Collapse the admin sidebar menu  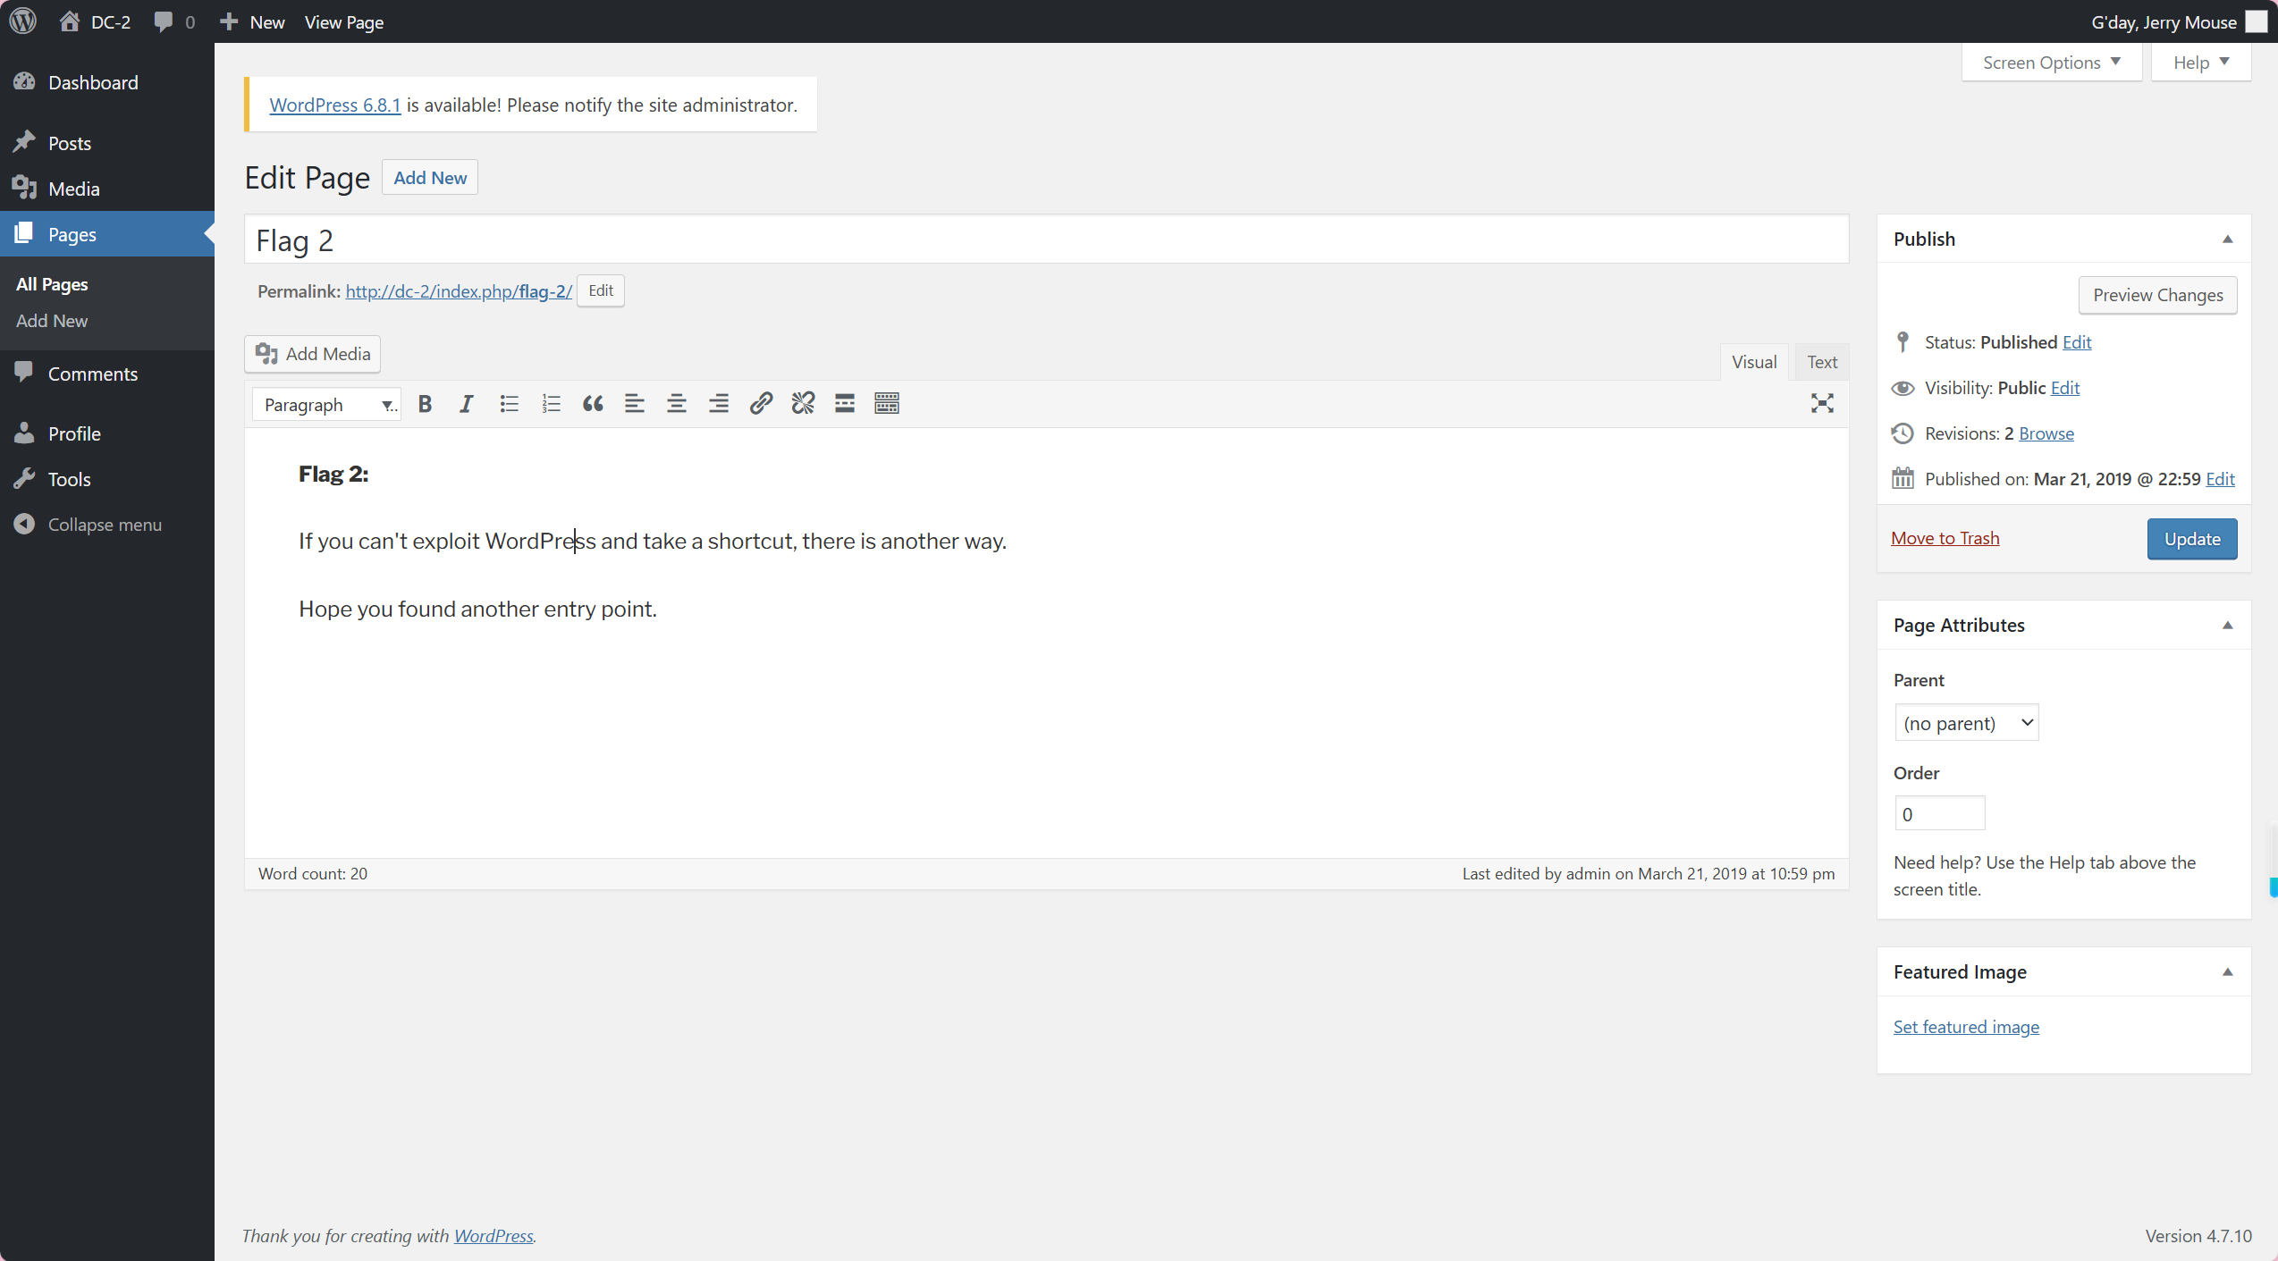(104, 525)
